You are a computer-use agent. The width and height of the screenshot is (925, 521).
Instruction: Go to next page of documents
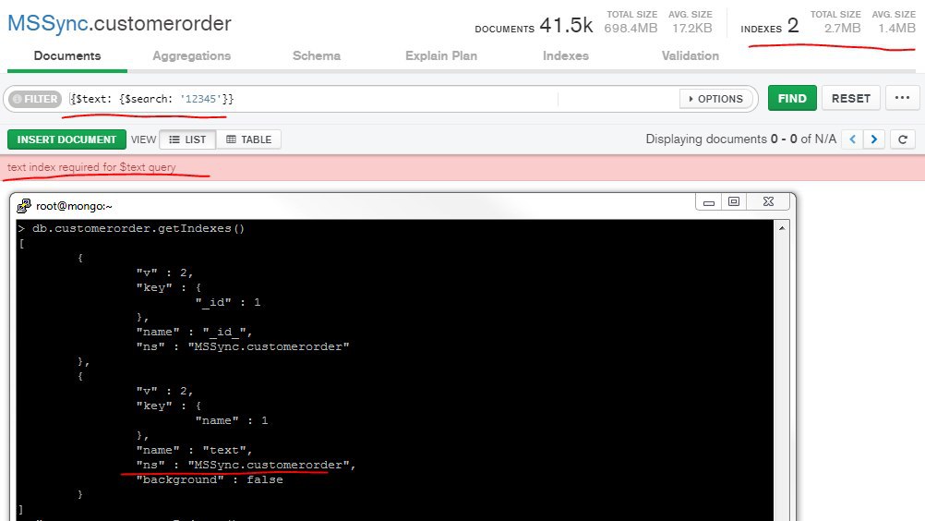coord(873,139)
